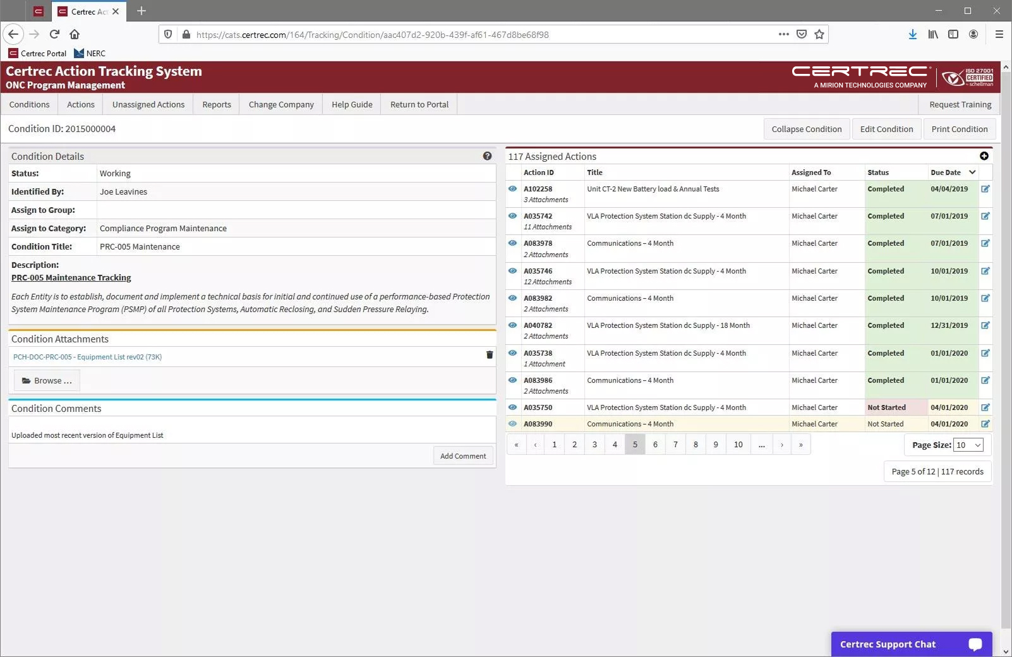Edit action A040782 with the pencil icon
1012x657 pixels.
pyautogui.click(x=985, y=325)
